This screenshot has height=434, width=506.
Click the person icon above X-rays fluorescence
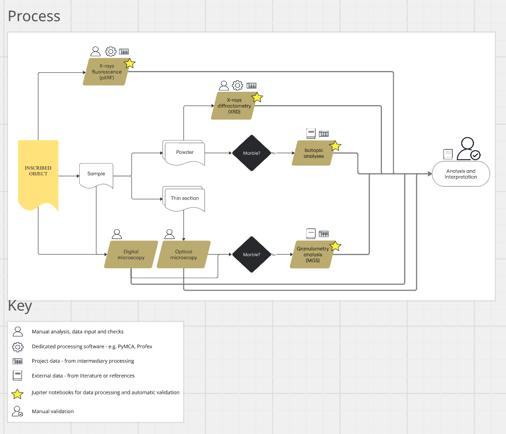[x=95, y=51]
